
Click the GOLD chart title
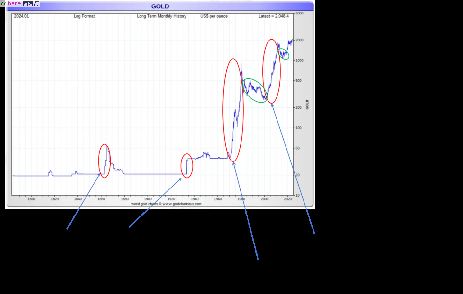pos(160,6)
